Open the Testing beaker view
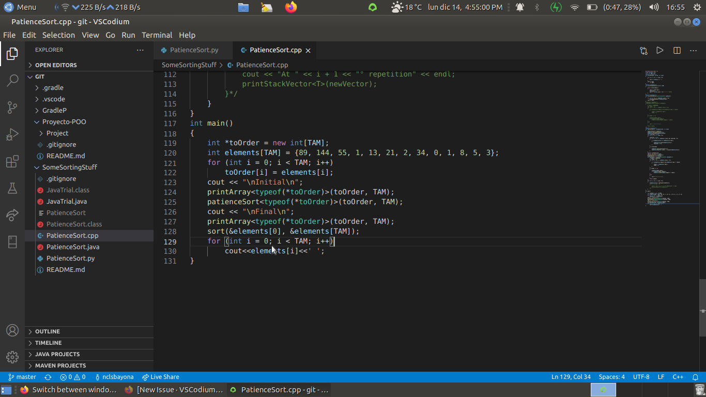This screenshot has height=397, width=706. [x=12, y=188]
